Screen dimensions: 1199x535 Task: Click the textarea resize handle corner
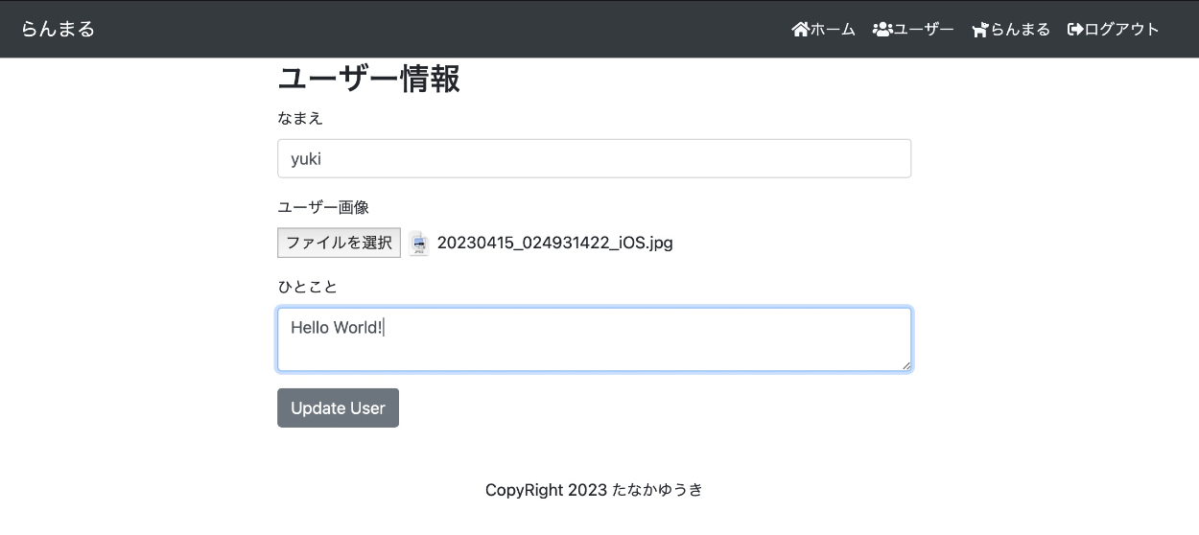point(905,365)
